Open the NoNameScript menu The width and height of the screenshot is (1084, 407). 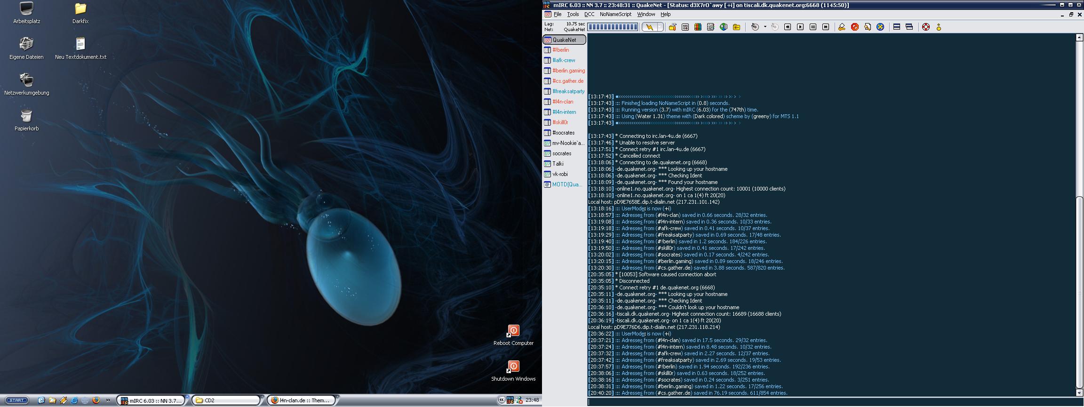[615, 15]
